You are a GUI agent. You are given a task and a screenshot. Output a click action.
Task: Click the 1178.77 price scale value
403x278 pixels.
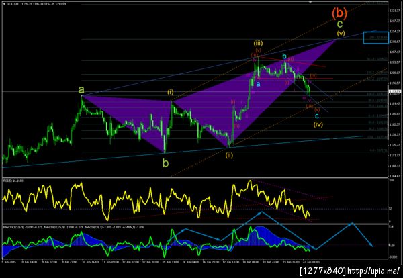pos(394,134)
